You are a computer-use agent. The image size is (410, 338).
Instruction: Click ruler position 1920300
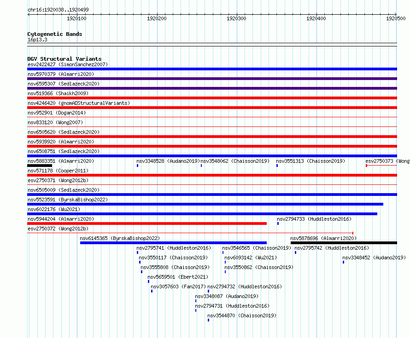point(236,18)
